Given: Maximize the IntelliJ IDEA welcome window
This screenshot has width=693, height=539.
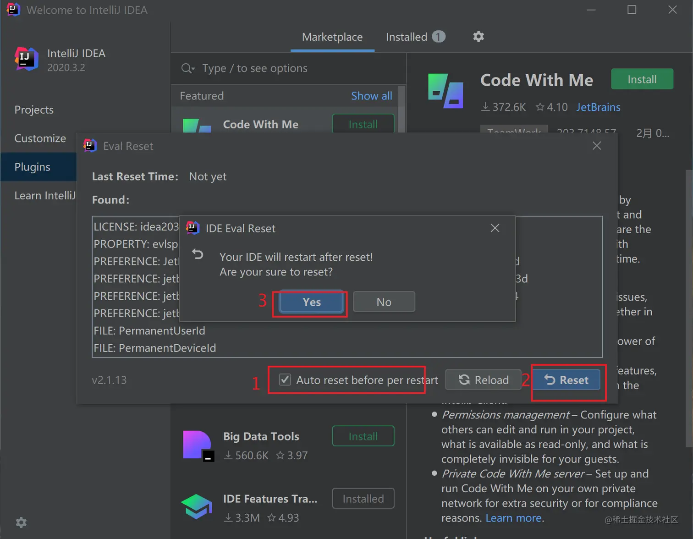Looking at the screenshot, I should pyautogui.click(x=632, y=10).
